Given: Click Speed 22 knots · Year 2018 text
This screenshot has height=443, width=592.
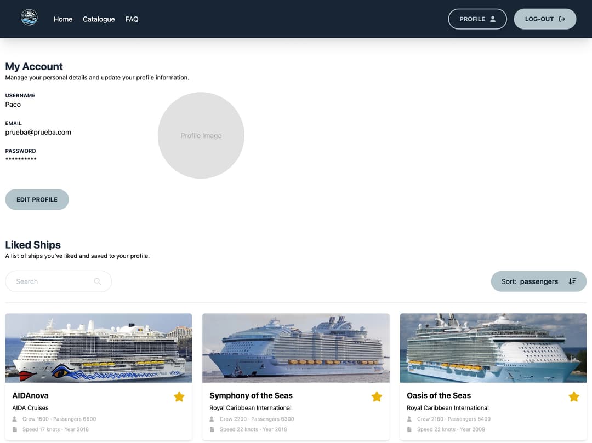Looking at the screenshot, I should [x=253, y=429].
